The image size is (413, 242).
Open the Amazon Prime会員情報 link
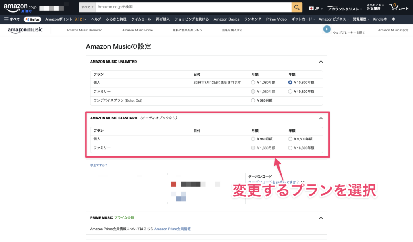coord(172,229)
